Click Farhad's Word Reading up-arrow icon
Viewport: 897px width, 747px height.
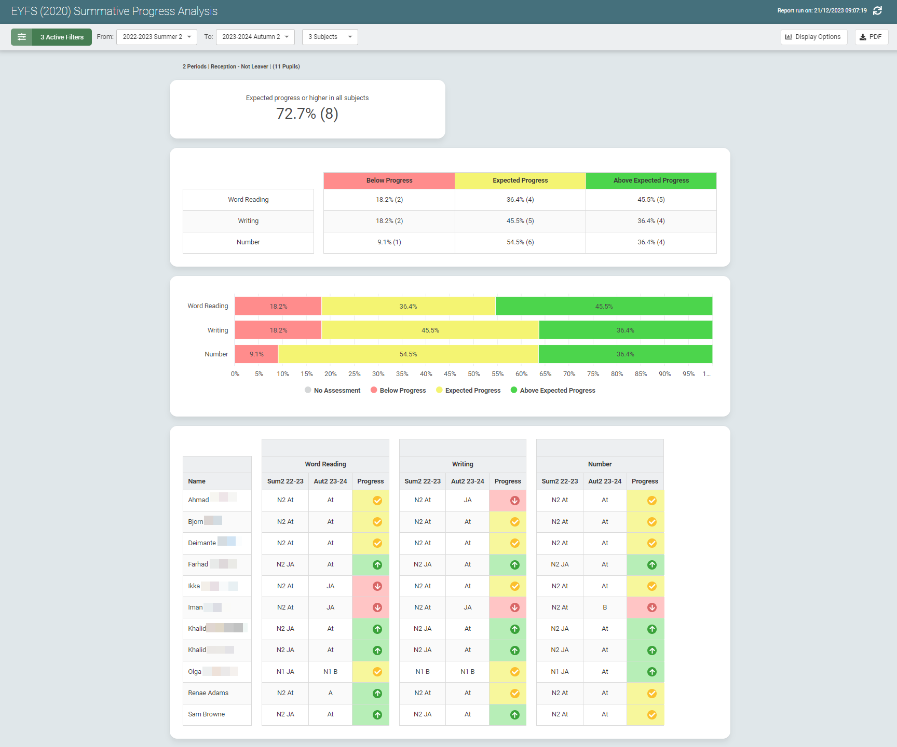[377, 565]
